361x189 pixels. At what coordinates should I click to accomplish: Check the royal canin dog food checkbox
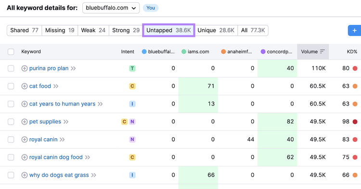(x=11, y=157)
